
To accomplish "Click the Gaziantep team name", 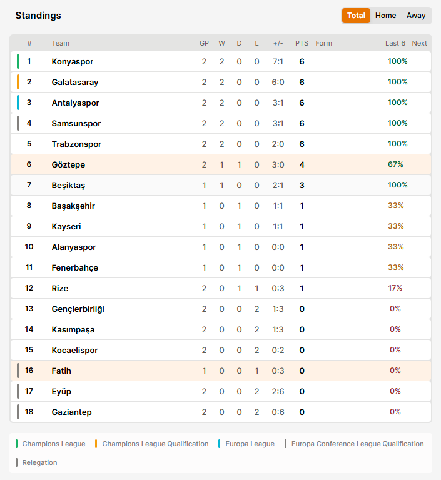I will pyautogui.click(x=72, y=412).
